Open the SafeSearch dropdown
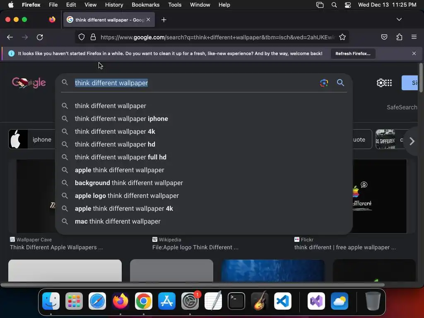Image resolution: width=424 pixels, height=318 pixels. tap(402, 107)
